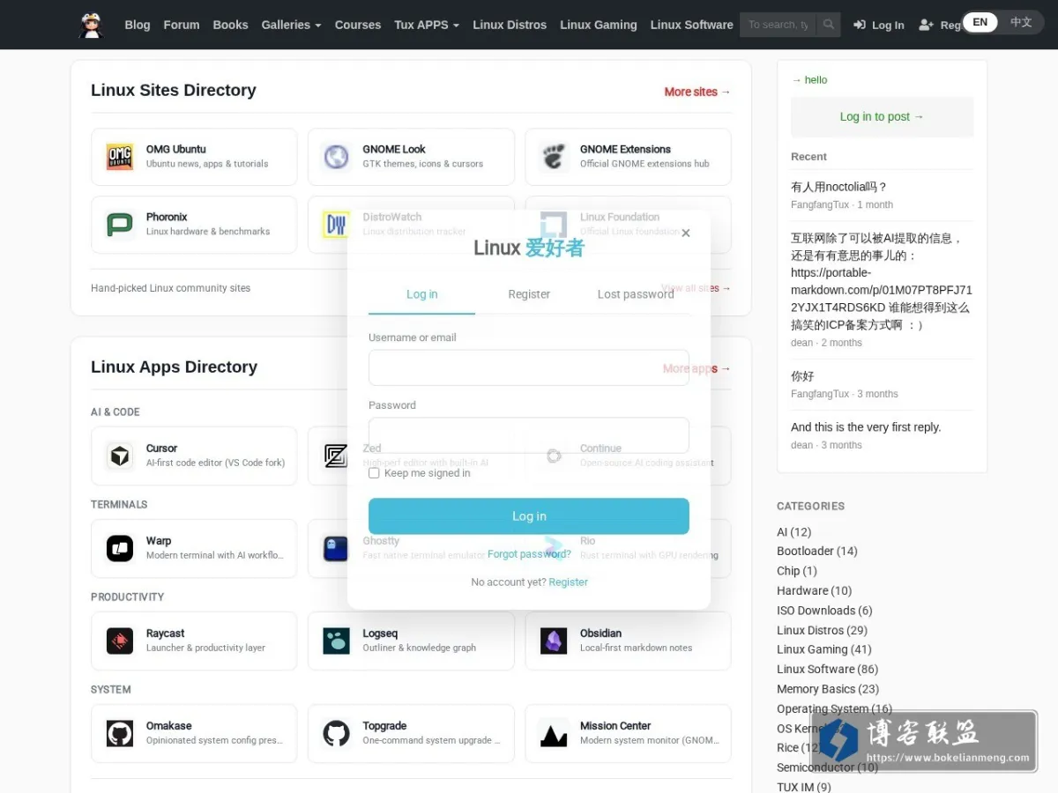Click Log In in the top navigation

click(x=879, y=25)
